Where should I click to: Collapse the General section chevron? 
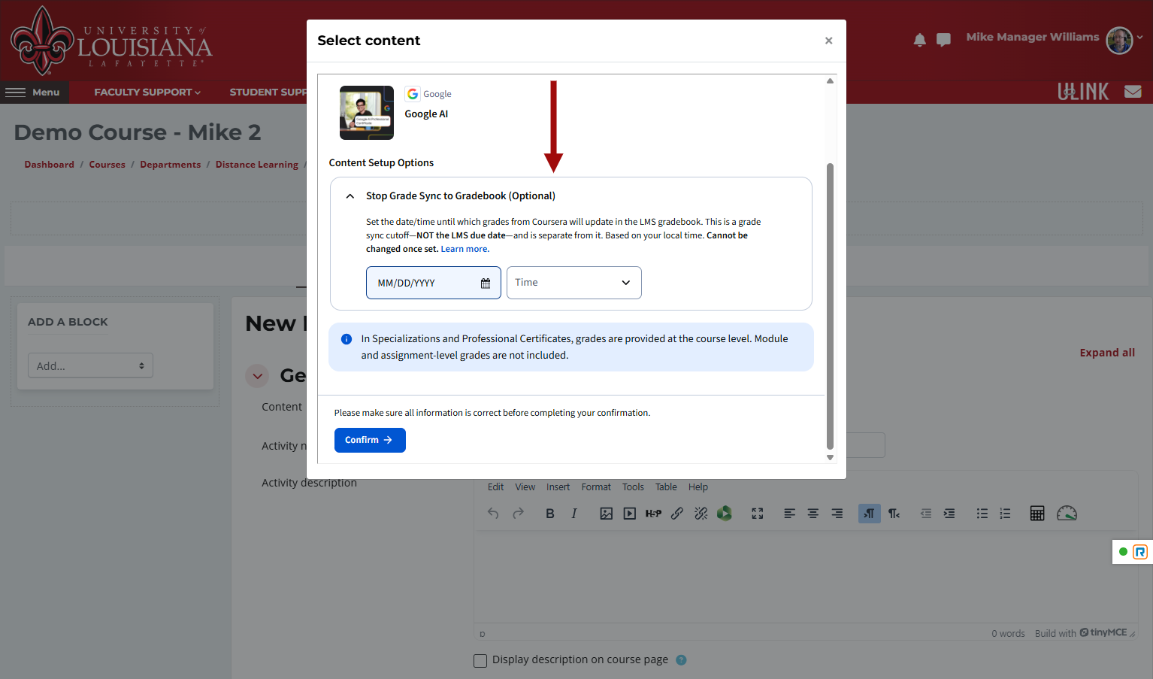(257, 376)
